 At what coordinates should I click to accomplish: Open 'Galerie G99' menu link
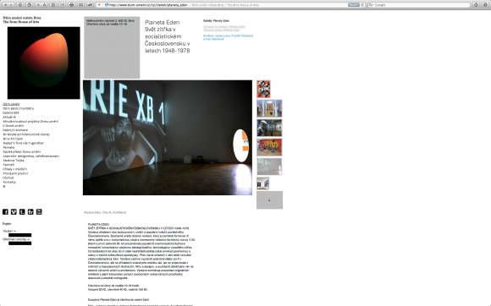pos(11,112)
